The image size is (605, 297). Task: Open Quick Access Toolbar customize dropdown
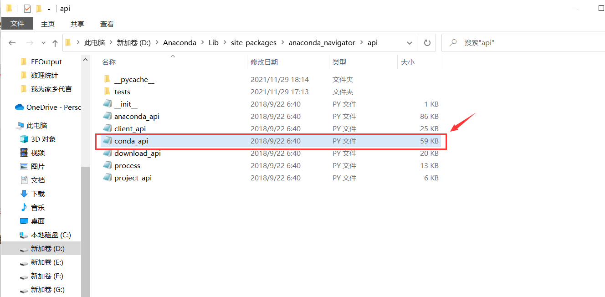[x=49, y=9]
